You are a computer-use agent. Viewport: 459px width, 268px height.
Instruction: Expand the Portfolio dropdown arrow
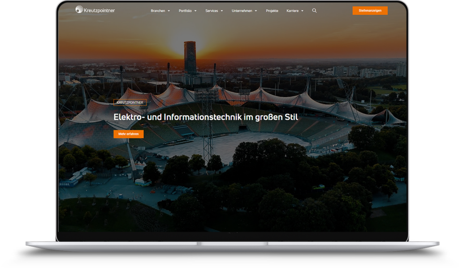pyautogui.click(x=195, y=11)
